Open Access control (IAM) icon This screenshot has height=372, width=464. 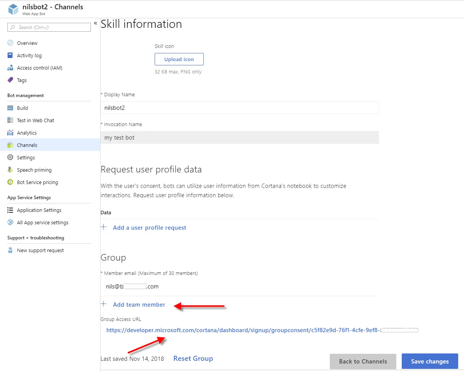pyautogui.click(x=10, y=68)
